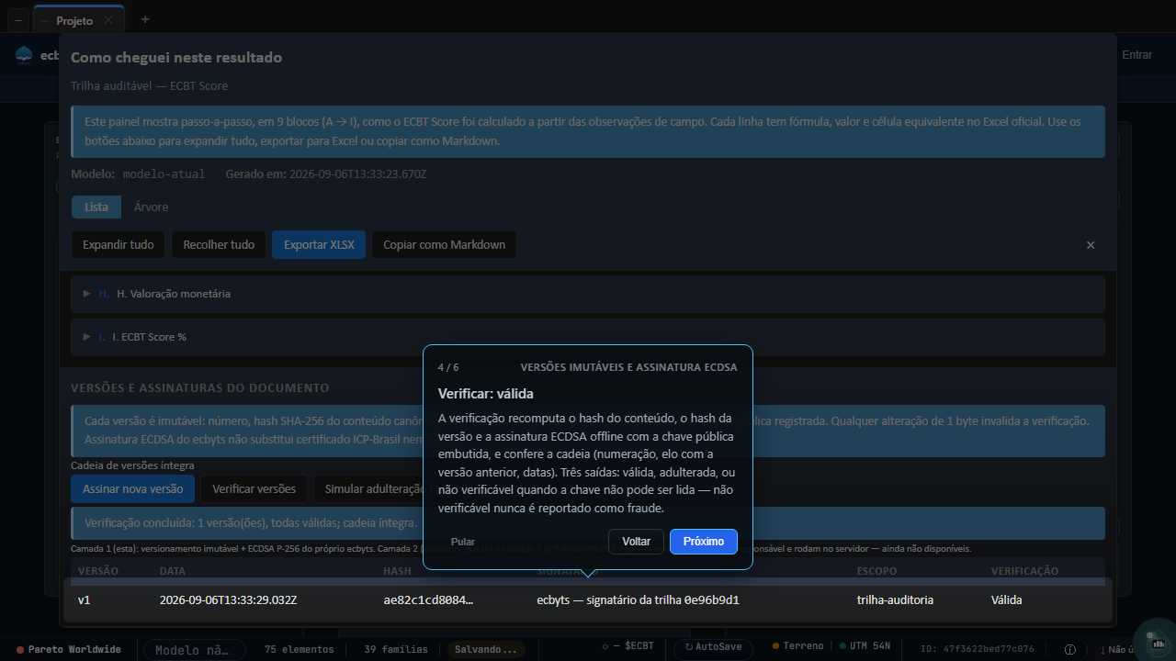Click the v1 version cell
1176x661 pixels.
click(85, 600)
